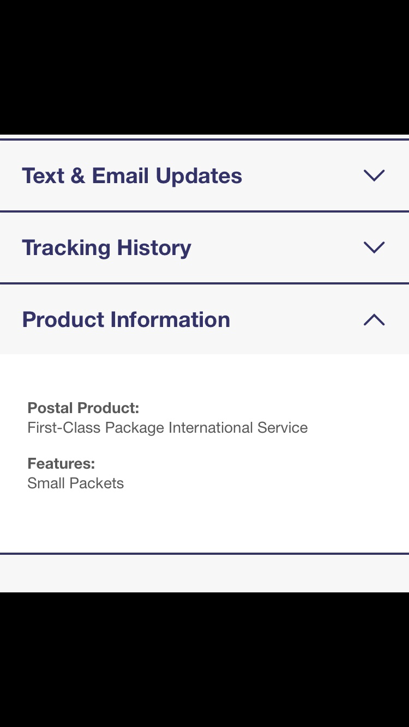409x727 pixels.
Task: Click the Tracking History down arrow
Action: (374, 247)
